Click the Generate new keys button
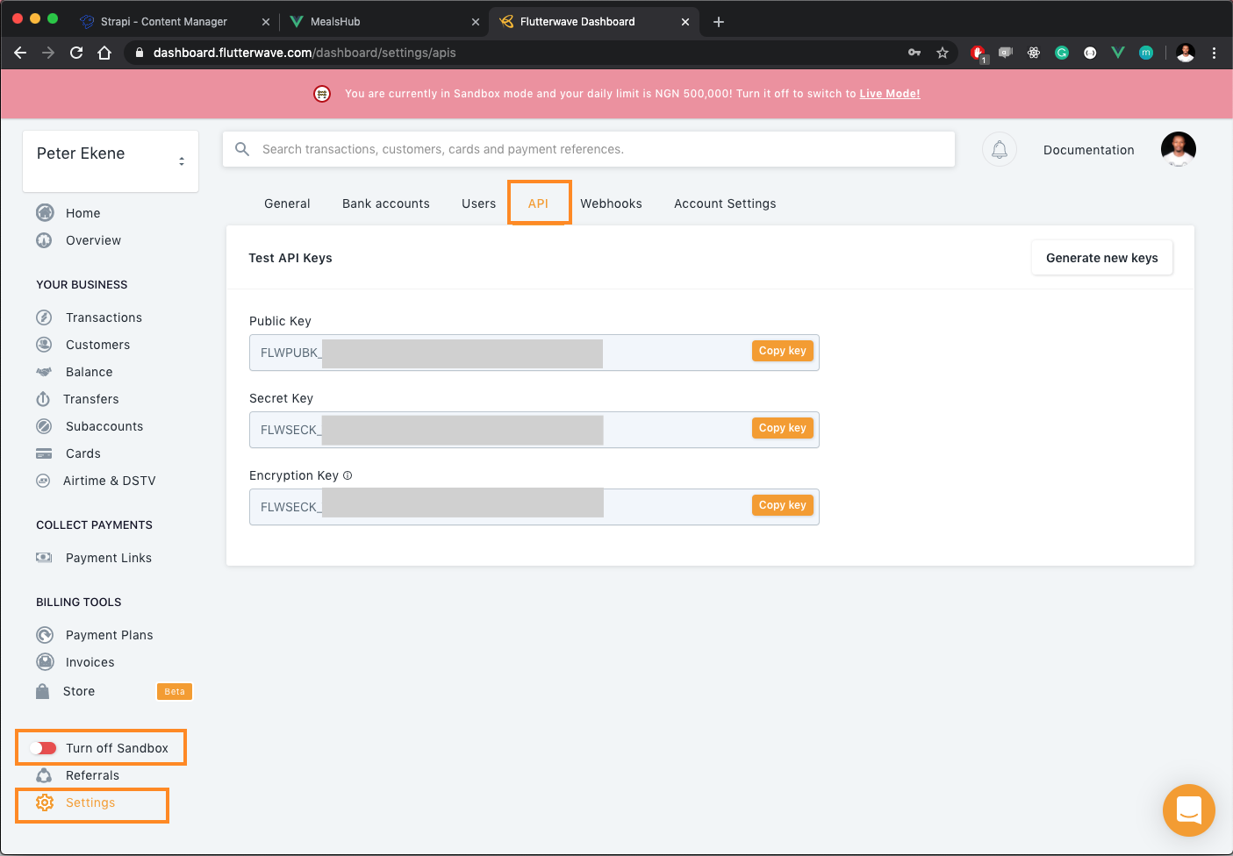 click(x=1101, y=257)
